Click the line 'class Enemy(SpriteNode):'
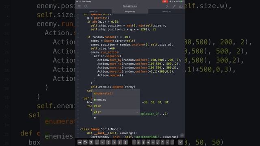 click(x=101, y=129)
